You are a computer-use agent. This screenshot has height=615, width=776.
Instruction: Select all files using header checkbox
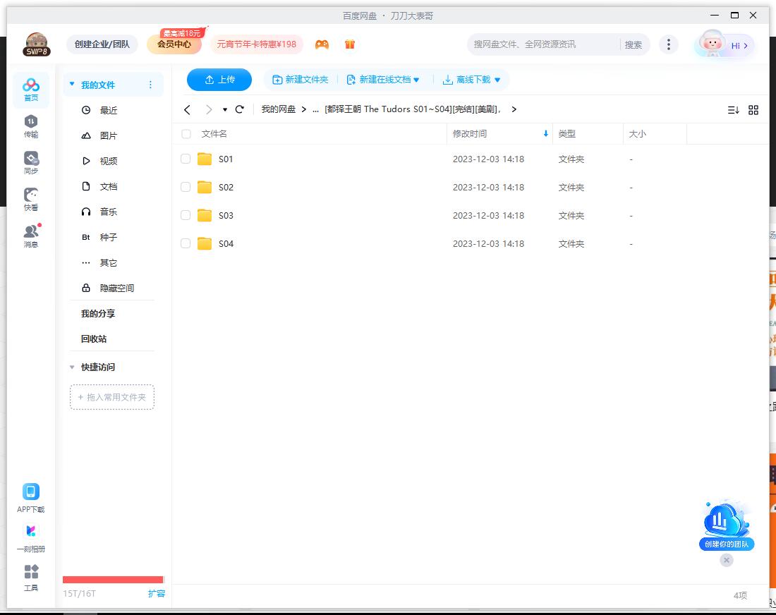click(x=186, y=133)
